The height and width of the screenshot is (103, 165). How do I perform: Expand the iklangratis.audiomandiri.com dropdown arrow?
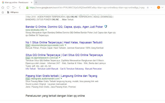click(x=61, y=79)
